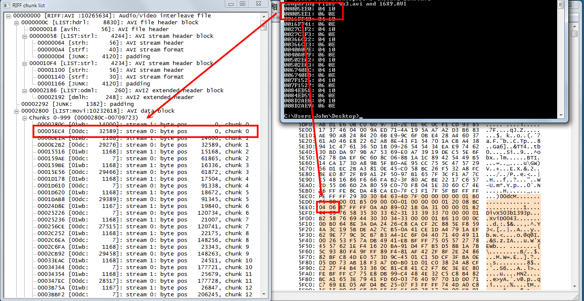Select the 0001DAB8 00dc 29389 chunk row

point(143,199)
